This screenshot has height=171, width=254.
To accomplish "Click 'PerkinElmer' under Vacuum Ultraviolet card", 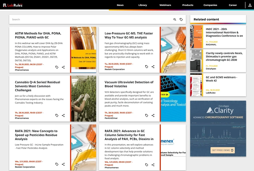I will pyautogui.click(x=111, y=118).
